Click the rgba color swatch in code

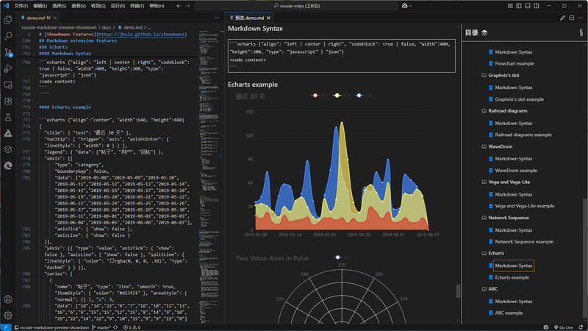(112, 260)
